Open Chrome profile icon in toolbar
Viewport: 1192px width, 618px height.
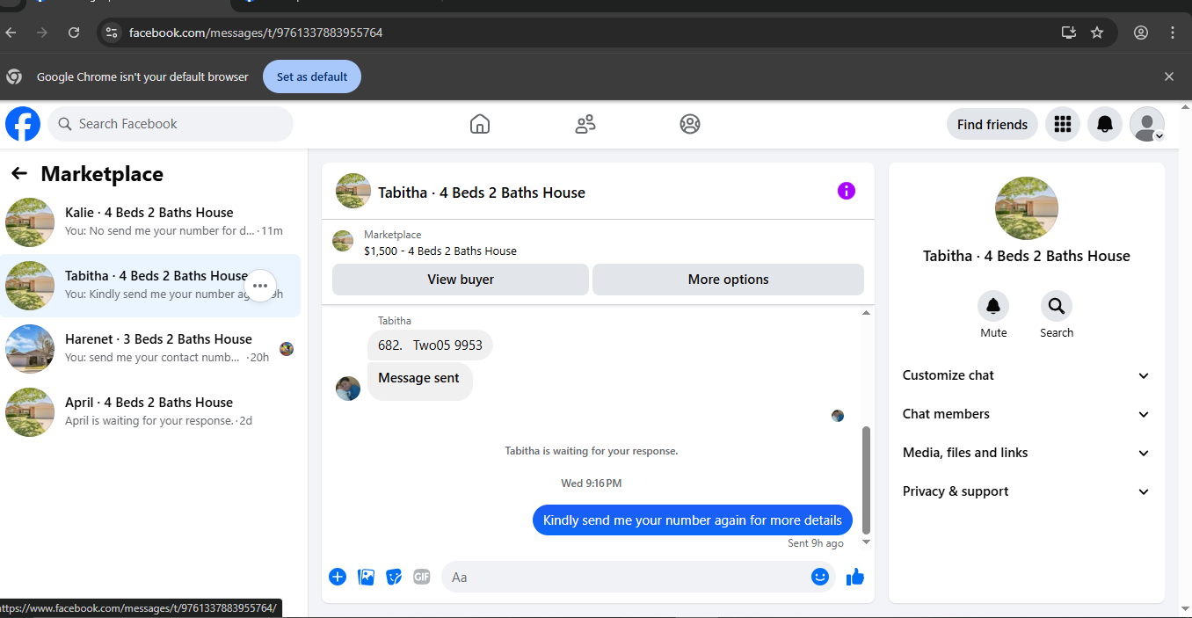(1141, 33)
